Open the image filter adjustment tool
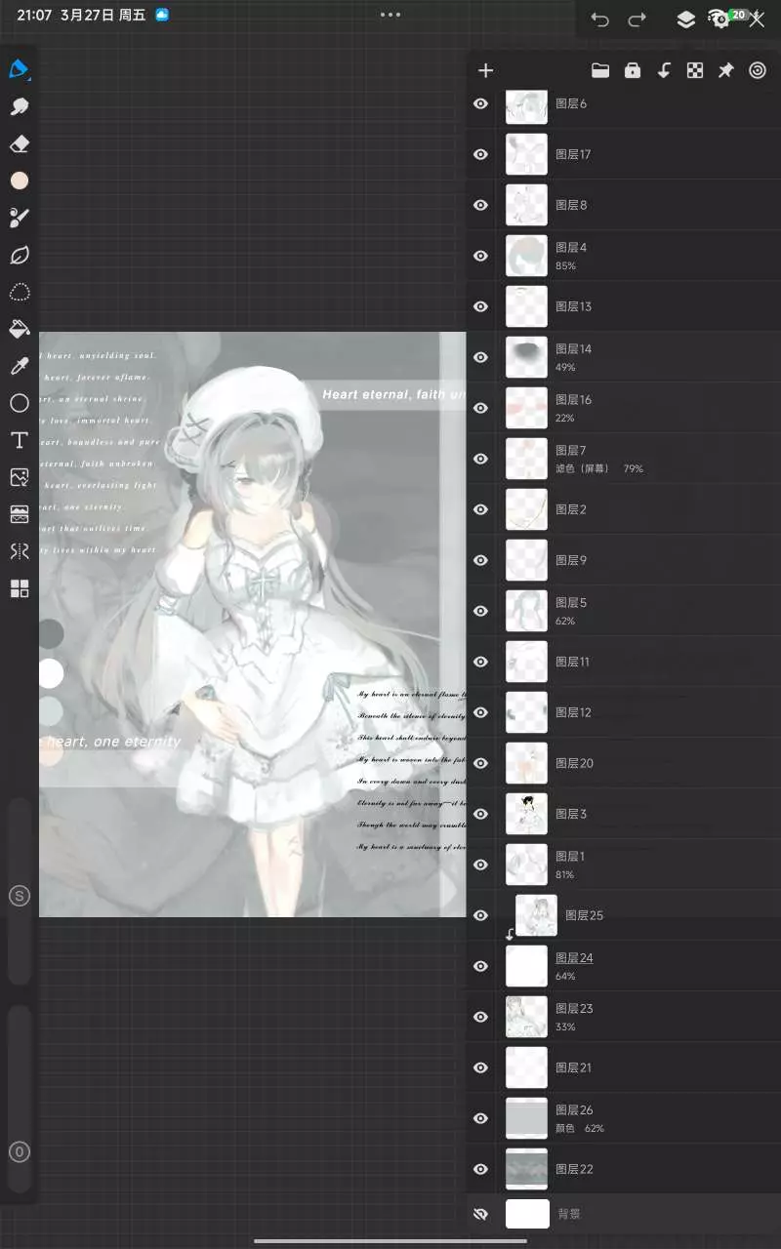This screenshot has height=1249, width=781. 20,514
